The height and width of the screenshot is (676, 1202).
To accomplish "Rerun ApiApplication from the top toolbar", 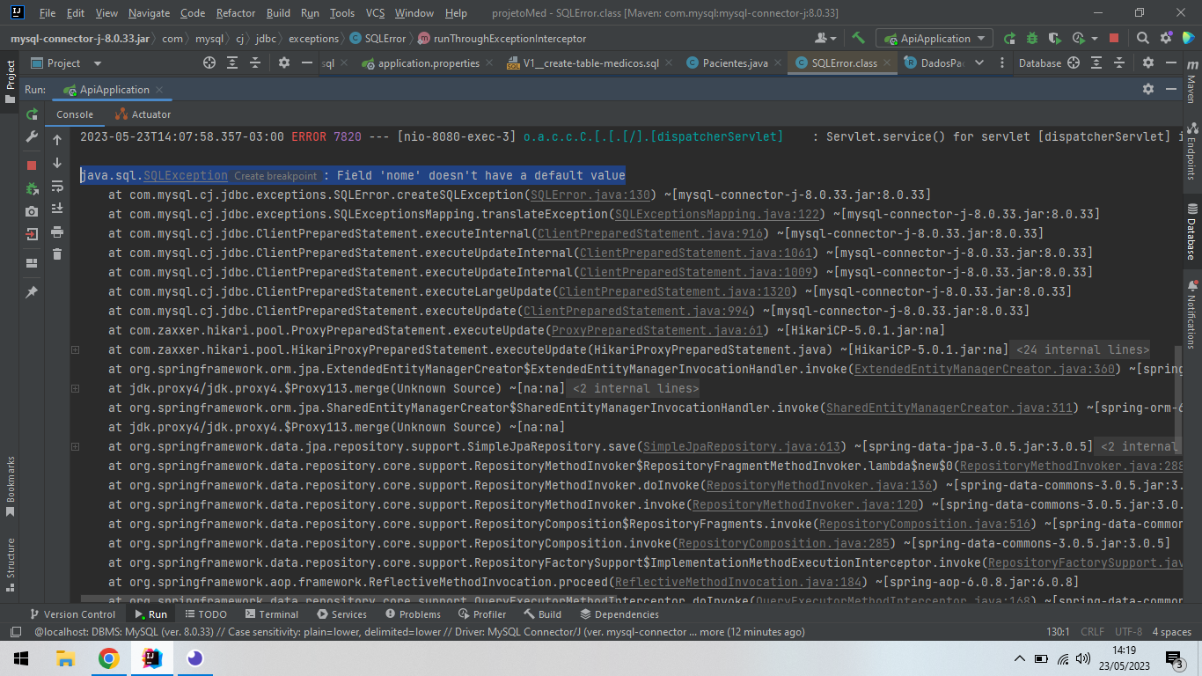I will tap(1009, 38).
